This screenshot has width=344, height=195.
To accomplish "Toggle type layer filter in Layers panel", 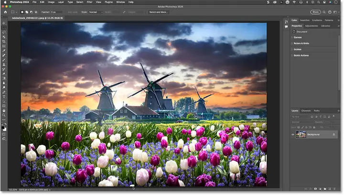I will coord(321,117).
